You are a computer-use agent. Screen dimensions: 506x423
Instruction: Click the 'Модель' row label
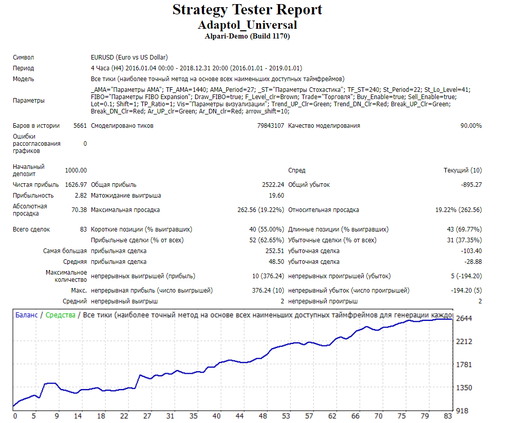23,79
